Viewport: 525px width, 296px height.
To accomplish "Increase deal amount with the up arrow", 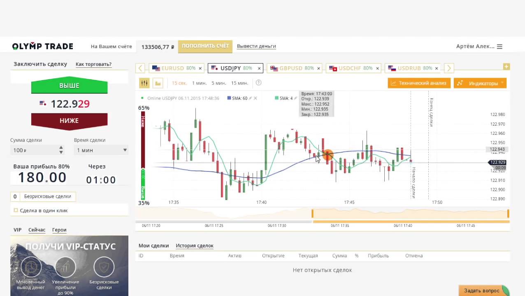I will click(61, 148).
